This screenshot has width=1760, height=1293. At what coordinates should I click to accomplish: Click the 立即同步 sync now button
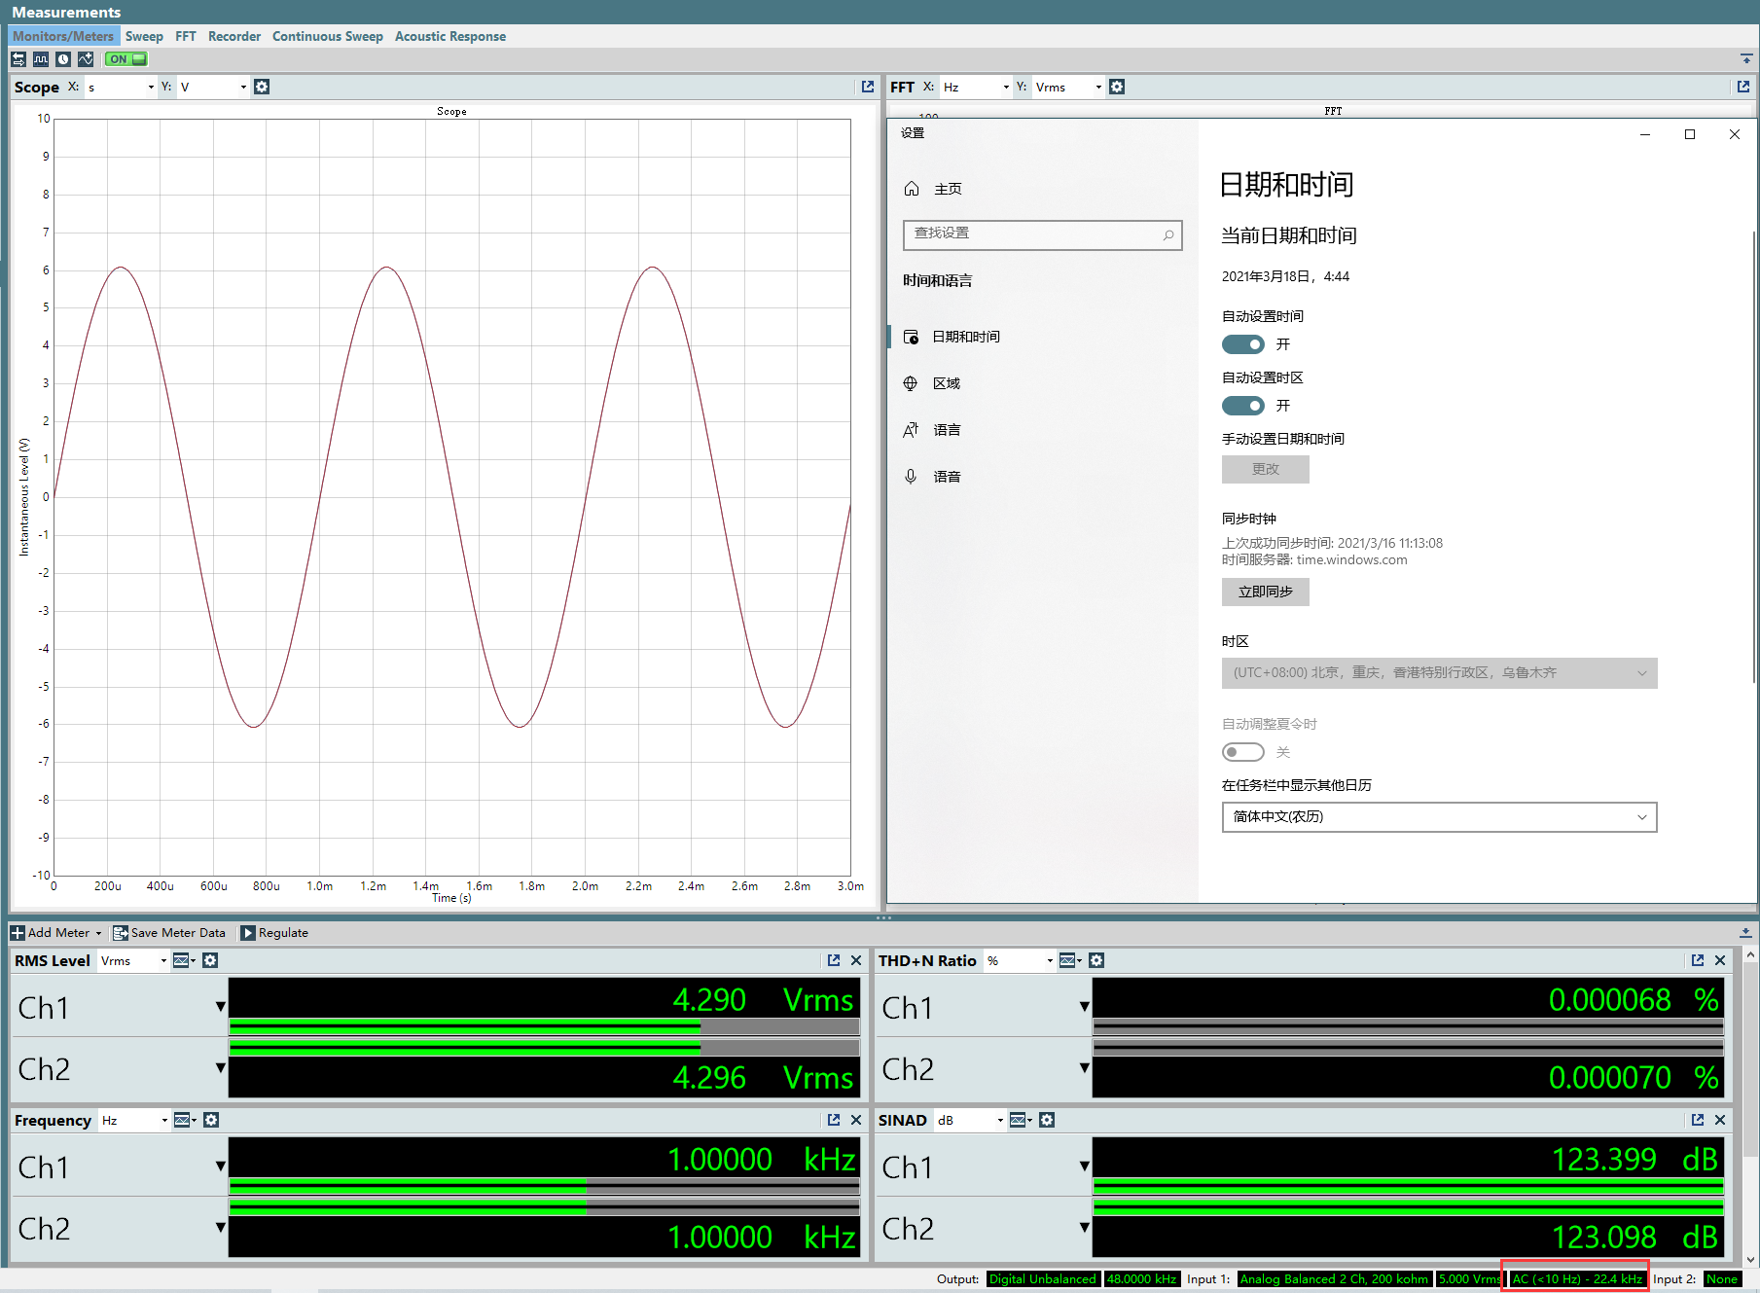1266,592
